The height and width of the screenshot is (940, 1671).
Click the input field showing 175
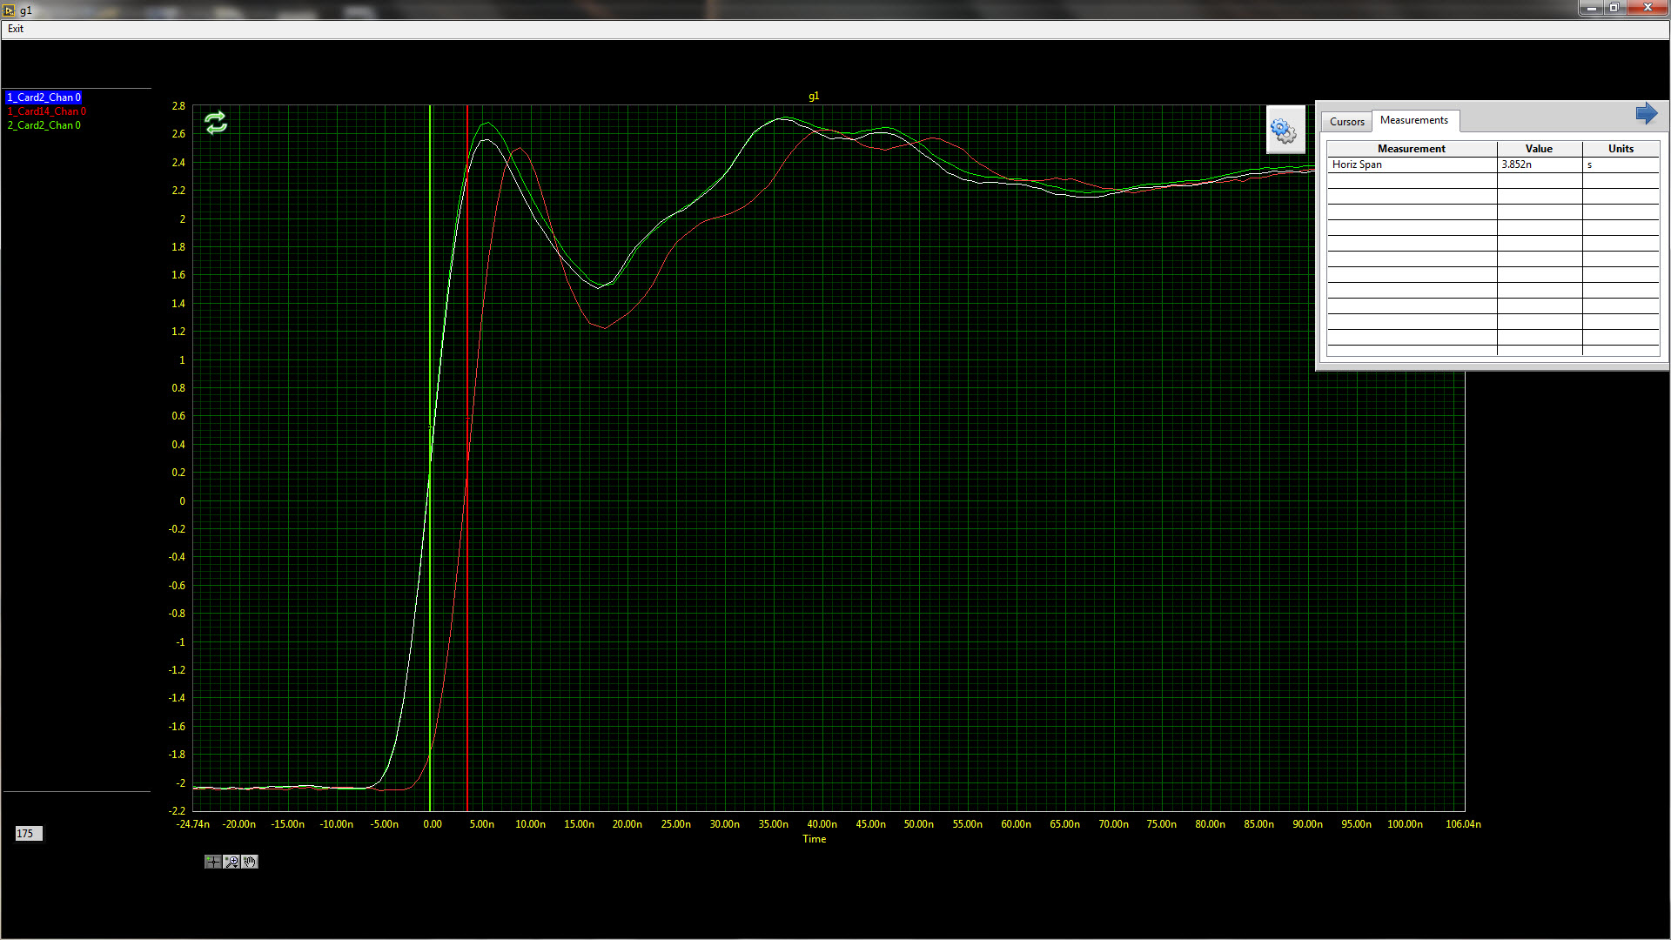click(x=29, y=834)
